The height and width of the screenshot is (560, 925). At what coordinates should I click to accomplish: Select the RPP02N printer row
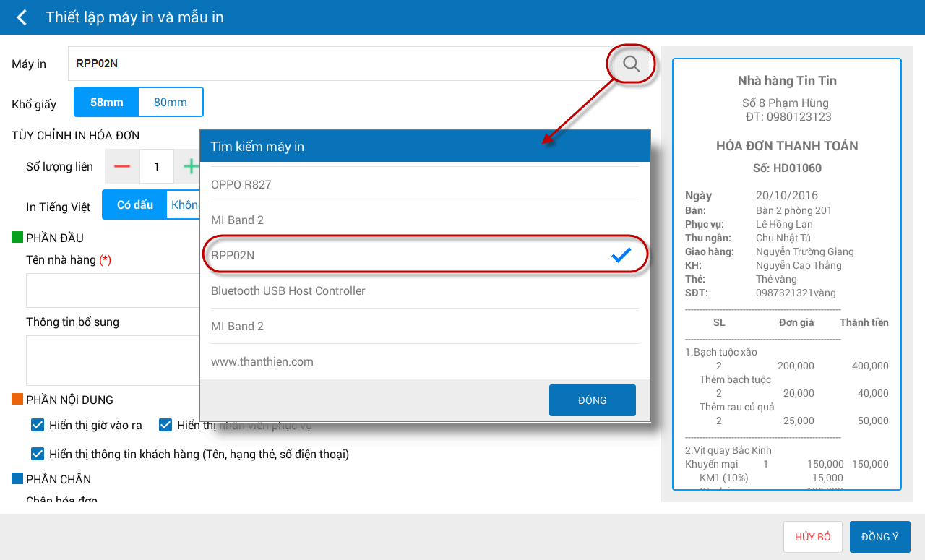click(x=425, y=255)
